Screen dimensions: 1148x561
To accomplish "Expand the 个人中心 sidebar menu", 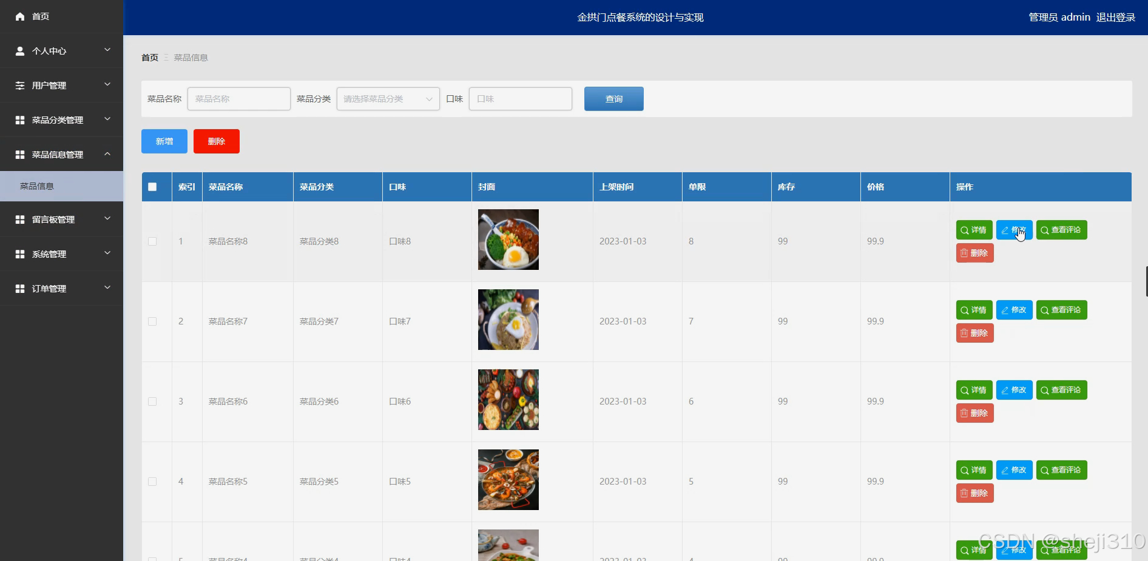I will click(107, 50).
